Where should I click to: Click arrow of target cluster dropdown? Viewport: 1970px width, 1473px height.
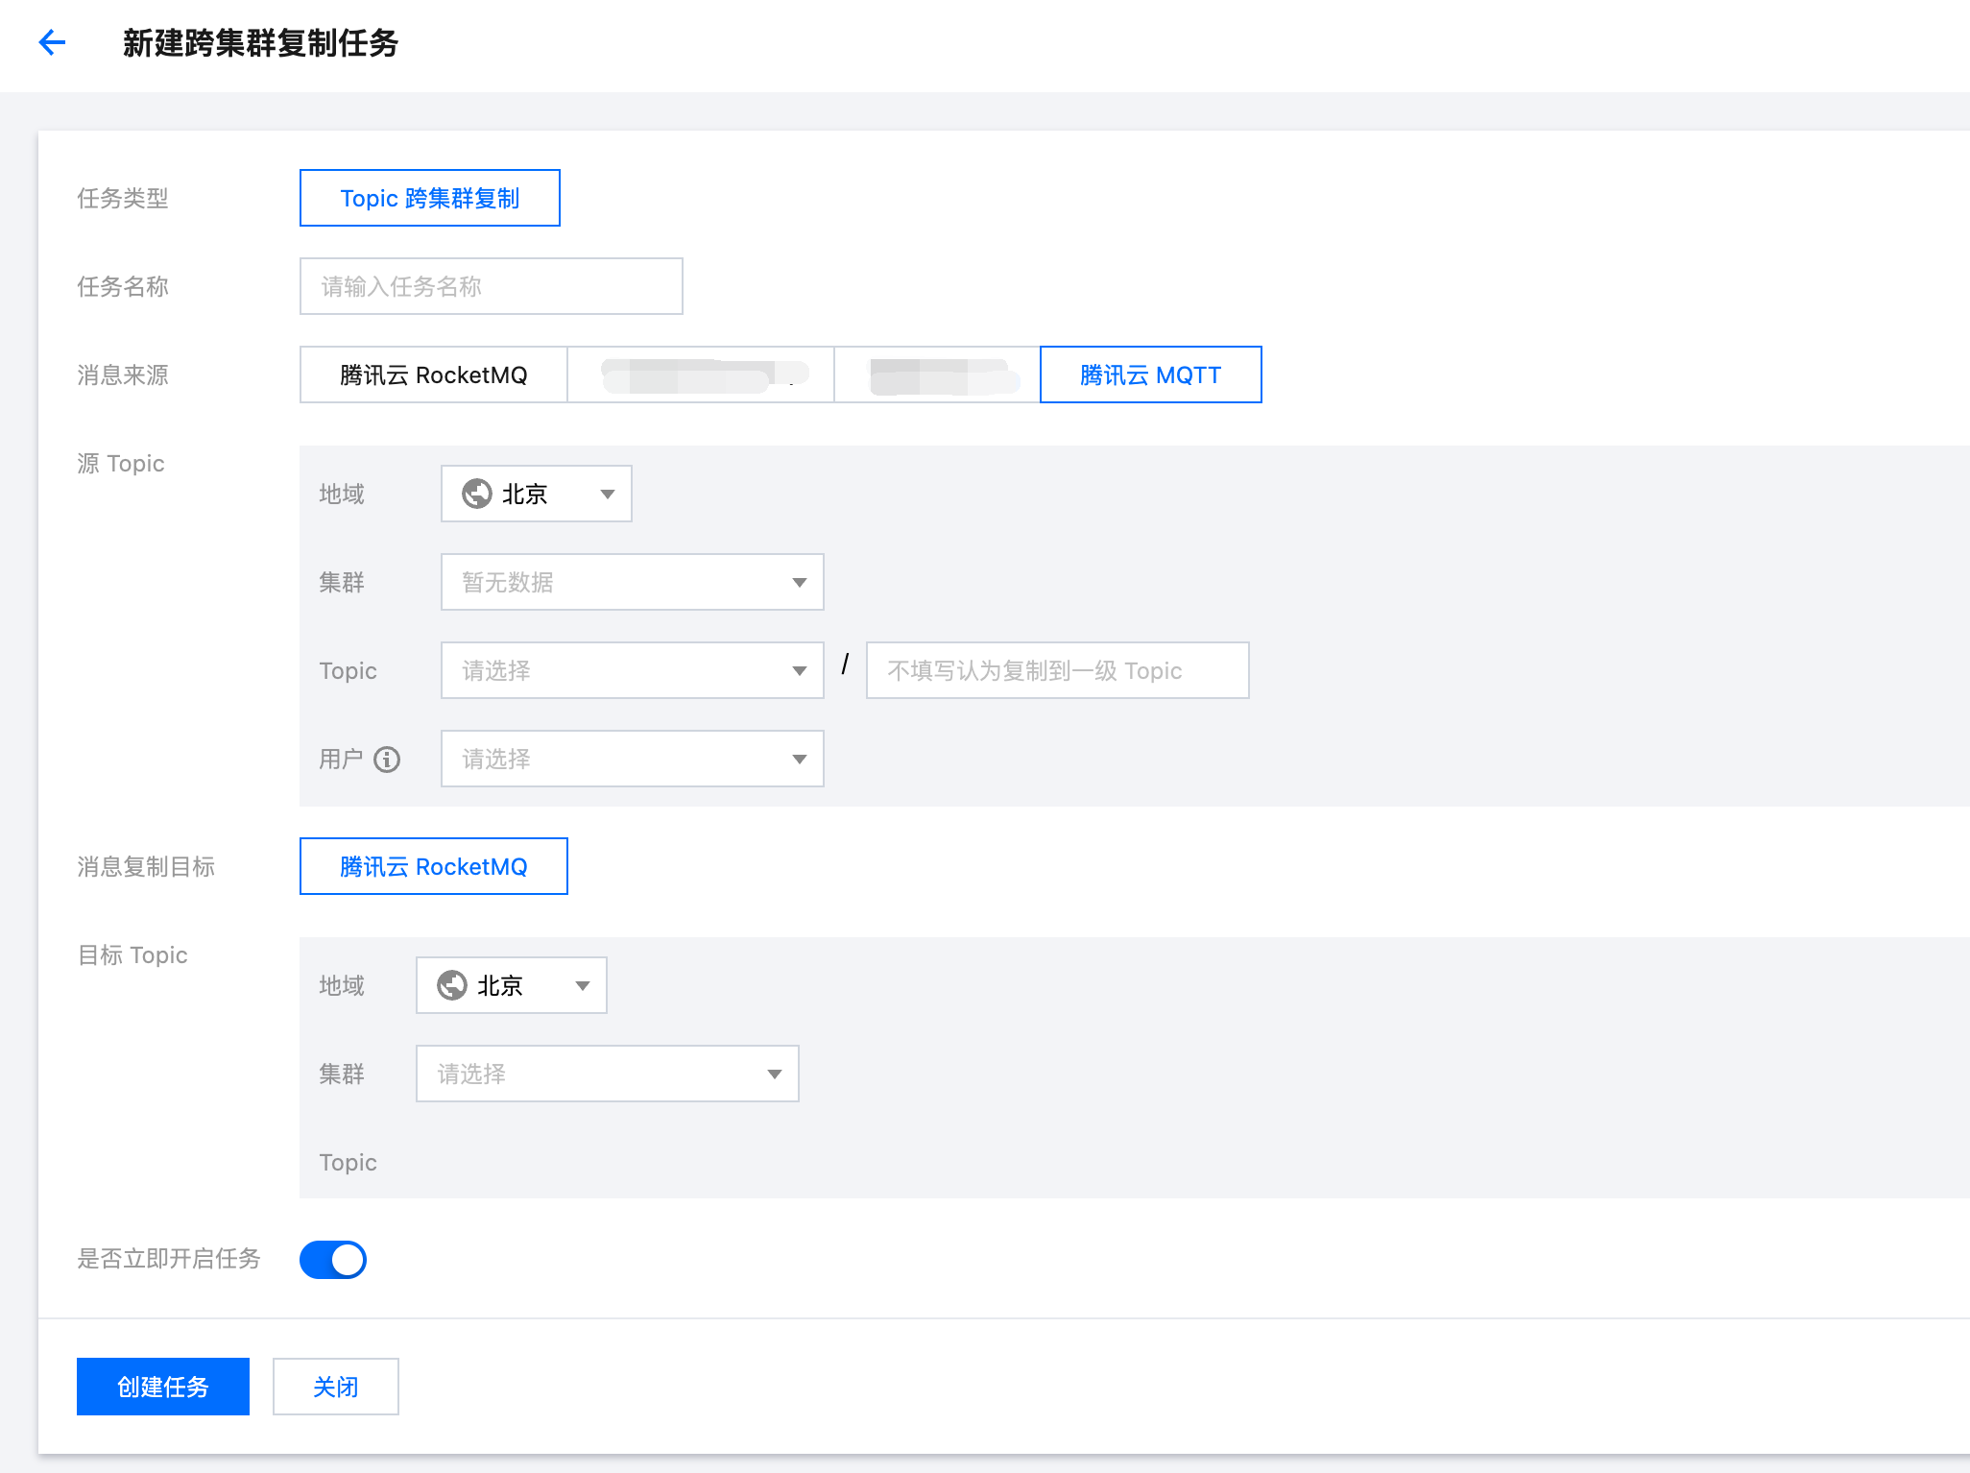coord(774,1075)
